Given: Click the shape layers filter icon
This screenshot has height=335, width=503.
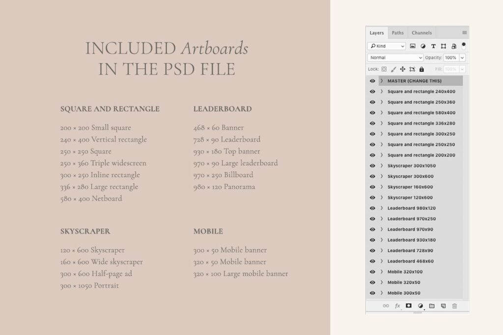Looking at the screenshot, I should click(443, 46).
